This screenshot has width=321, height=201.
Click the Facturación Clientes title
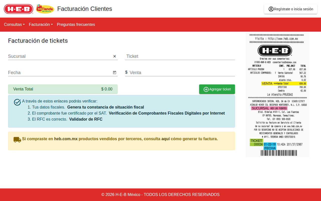pos(85,9)
